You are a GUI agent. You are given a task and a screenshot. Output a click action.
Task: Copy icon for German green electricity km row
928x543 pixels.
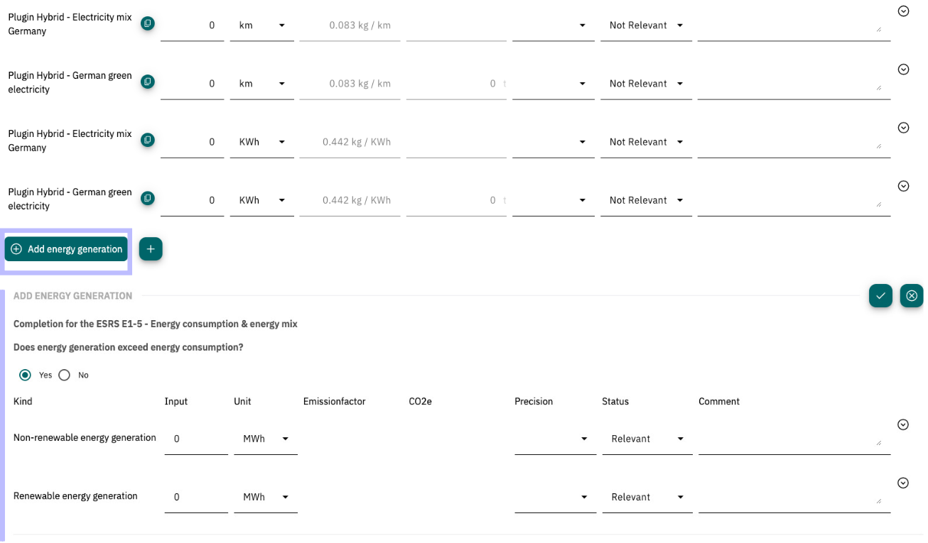coord(147,82)
